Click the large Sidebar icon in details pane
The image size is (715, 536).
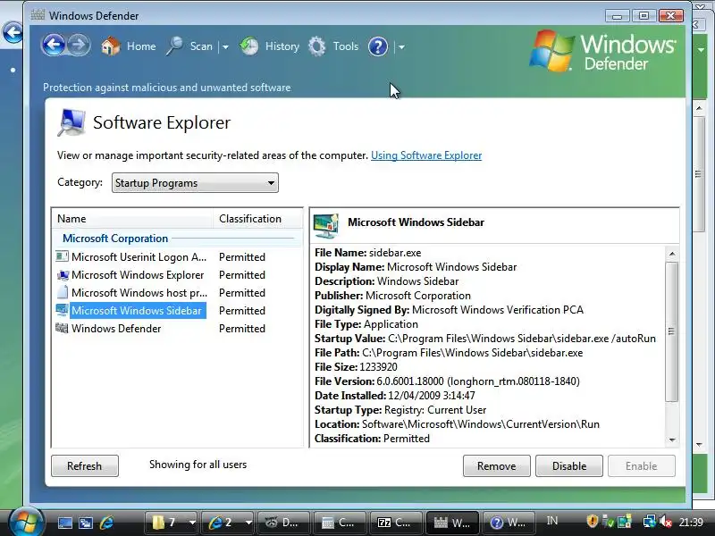tap(326, 226)
